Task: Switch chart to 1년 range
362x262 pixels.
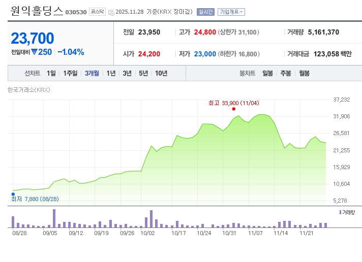Action: (111, 73)
